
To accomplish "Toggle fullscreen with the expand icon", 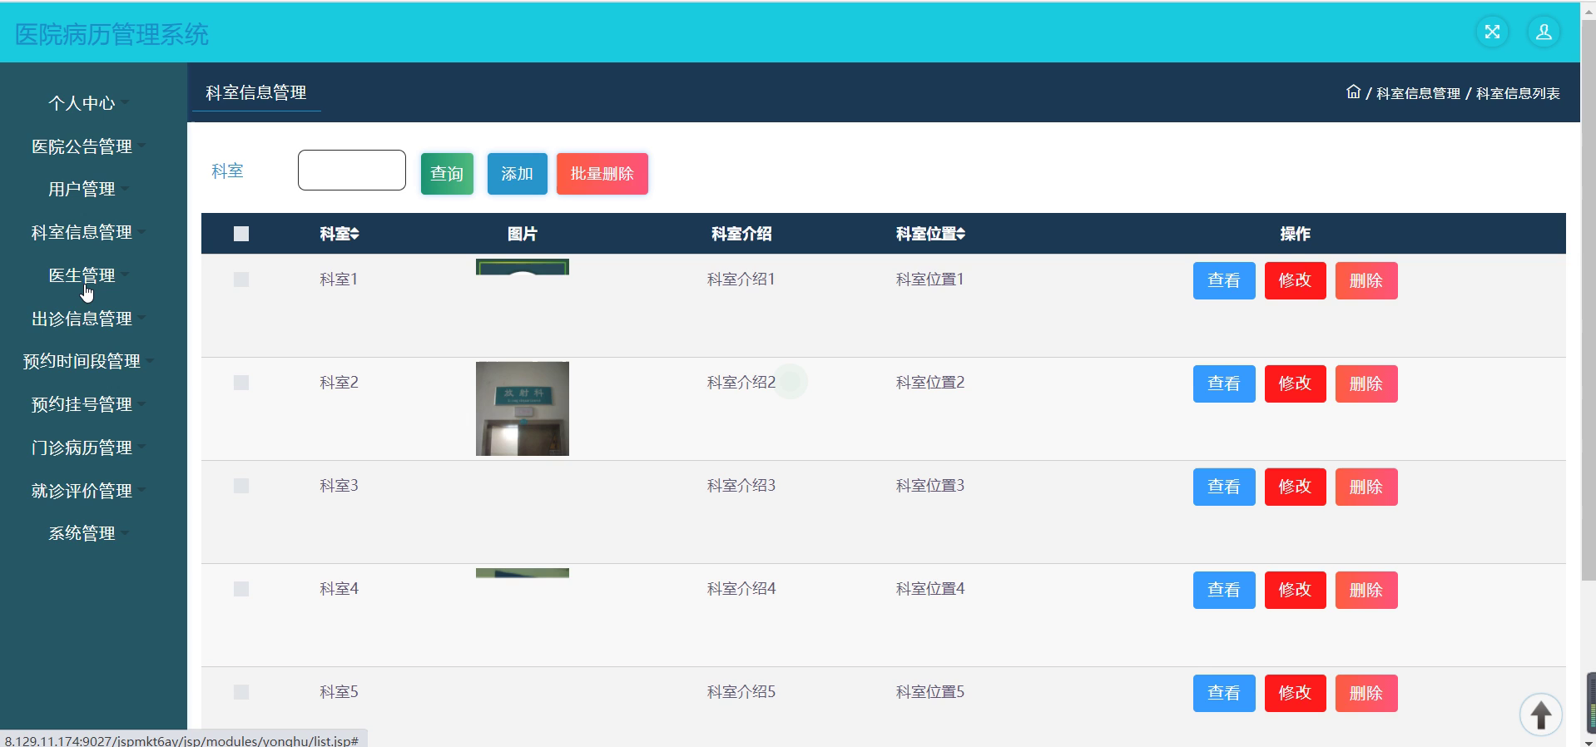I will [x=1492, y=32].
